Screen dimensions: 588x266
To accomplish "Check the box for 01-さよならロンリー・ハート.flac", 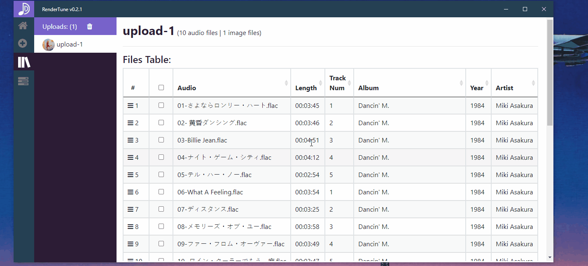I will (x=161, y=105).
